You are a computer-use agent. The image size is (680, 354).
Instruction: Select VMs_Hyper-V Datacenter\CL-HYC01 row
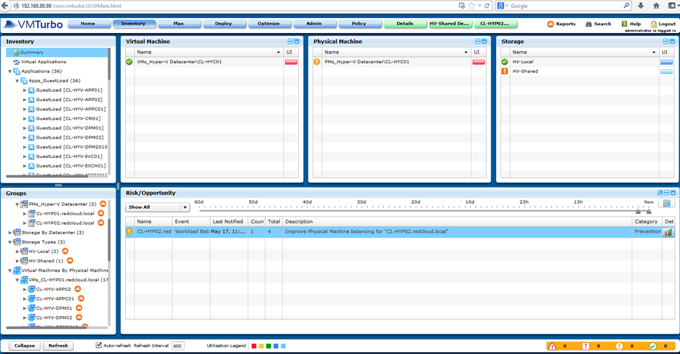[212, 62]
